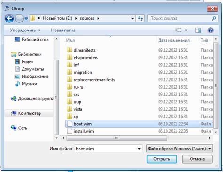
Task: Toggle the preview pane icon
Action: tap(198, 30)
